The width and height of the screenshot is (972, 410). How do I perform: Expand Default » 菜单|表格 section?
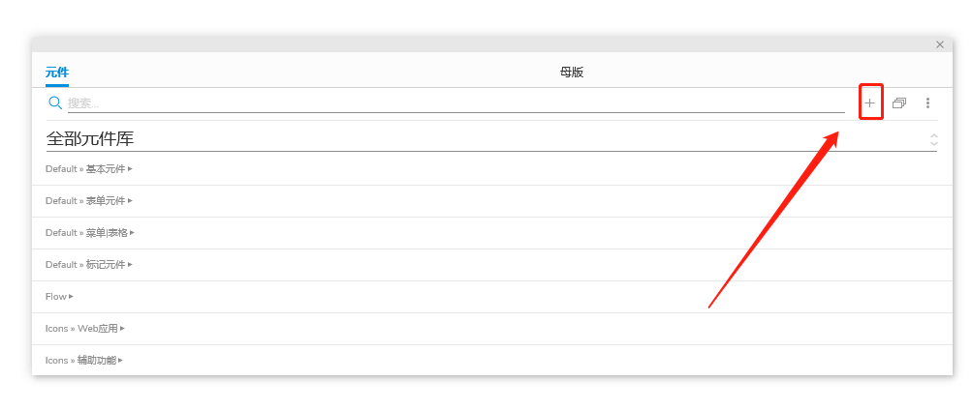tap(88, 233)
